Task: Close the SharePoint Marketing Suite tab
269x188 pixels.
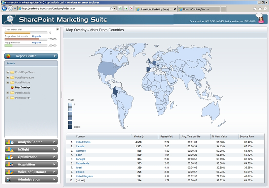Action: point(175,9)
